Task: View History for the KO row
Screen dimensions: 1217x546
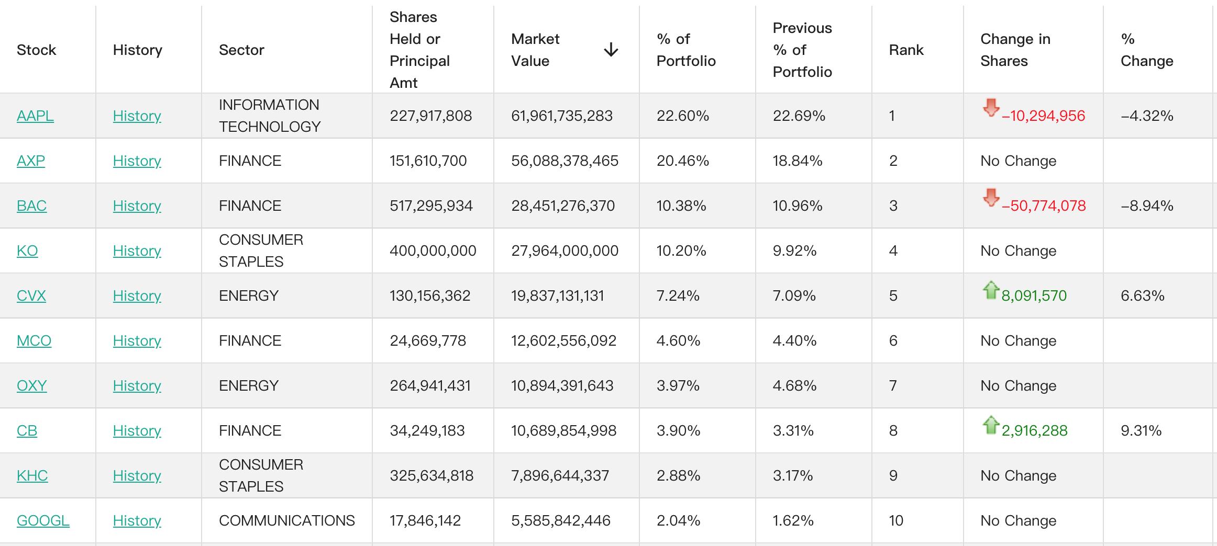Action: coord(137,251)
